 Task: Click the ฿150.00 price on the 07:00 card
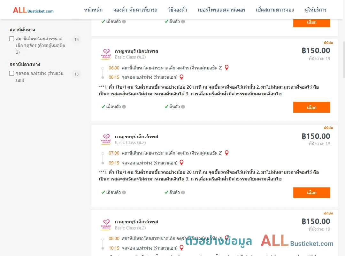pyautogui.click(x=316, y=136)
